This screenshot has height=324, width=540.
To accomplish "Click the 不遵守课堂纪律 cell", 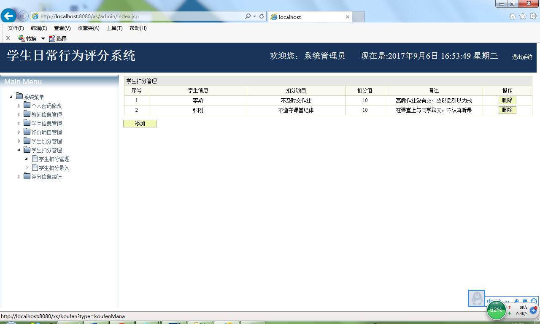I will 296,110.
